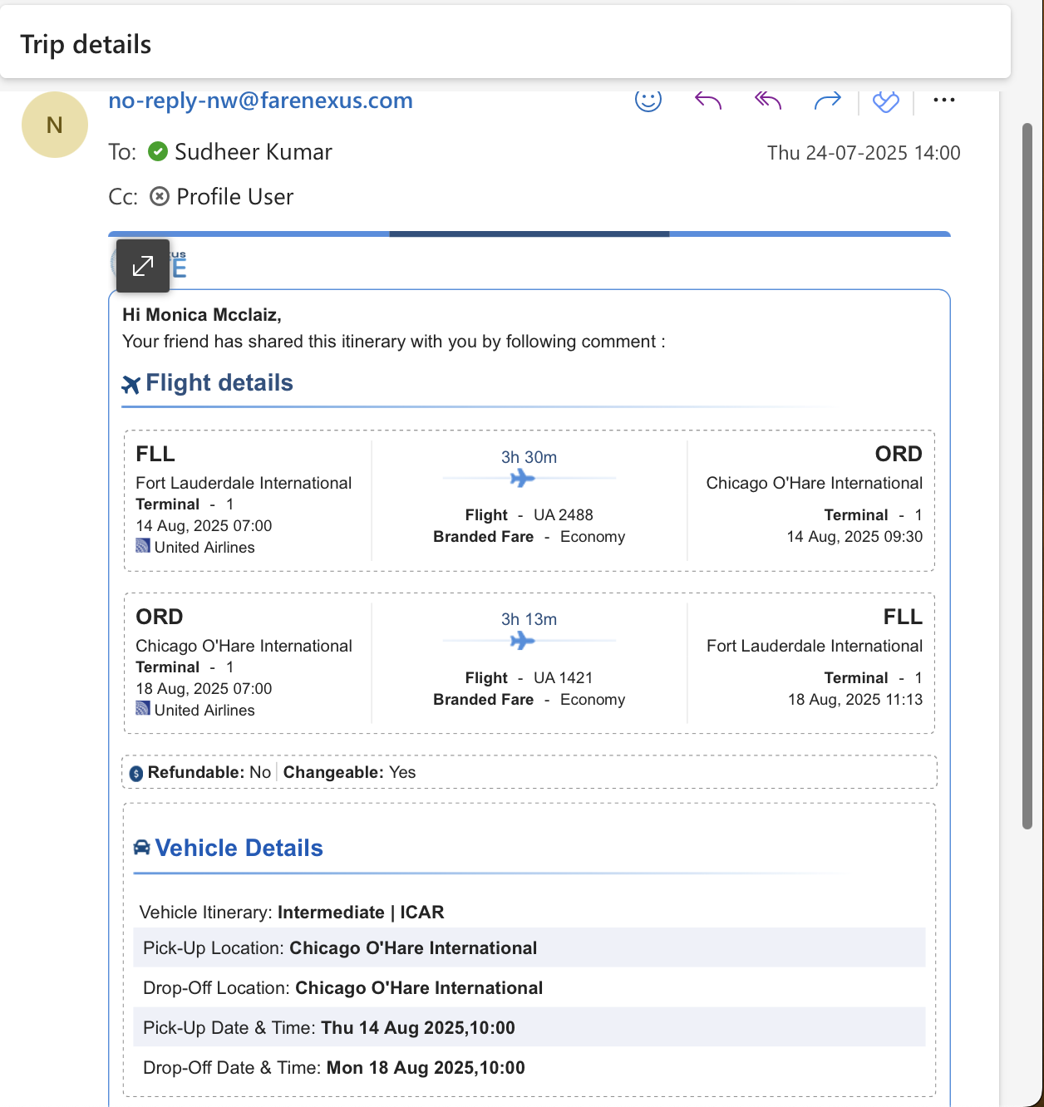Click the Reply arrow icon
The image size is (1044, 1107).
point(708,101)
